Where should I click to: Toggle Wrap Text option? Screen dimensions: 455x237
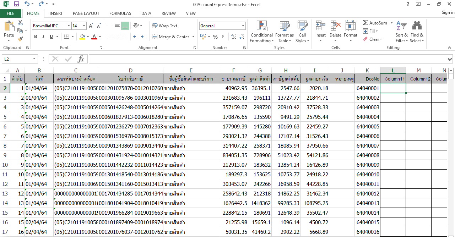point(164,26)
